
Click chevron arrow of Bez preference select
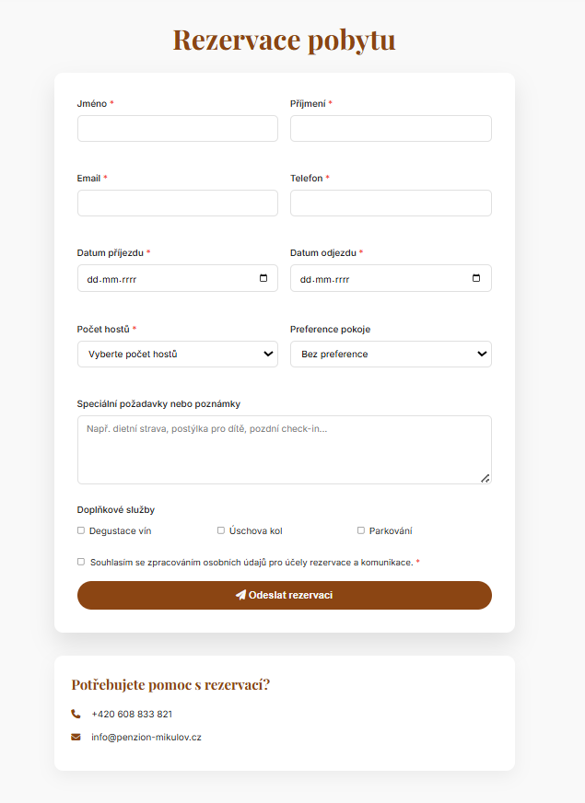[482, 354]
